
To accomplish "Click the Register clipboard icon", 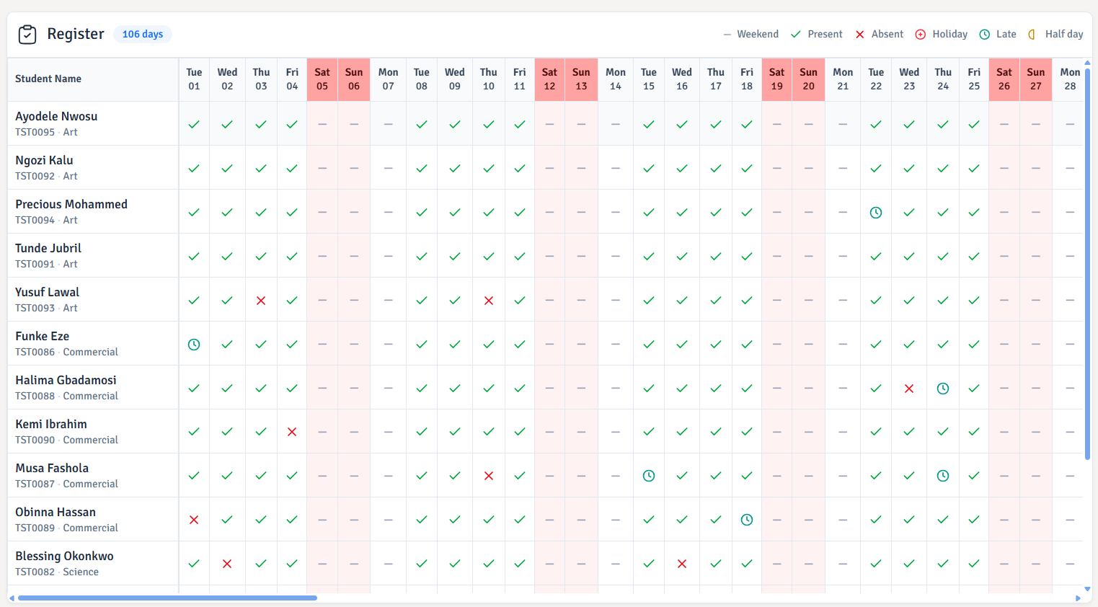I will point(27,34).
